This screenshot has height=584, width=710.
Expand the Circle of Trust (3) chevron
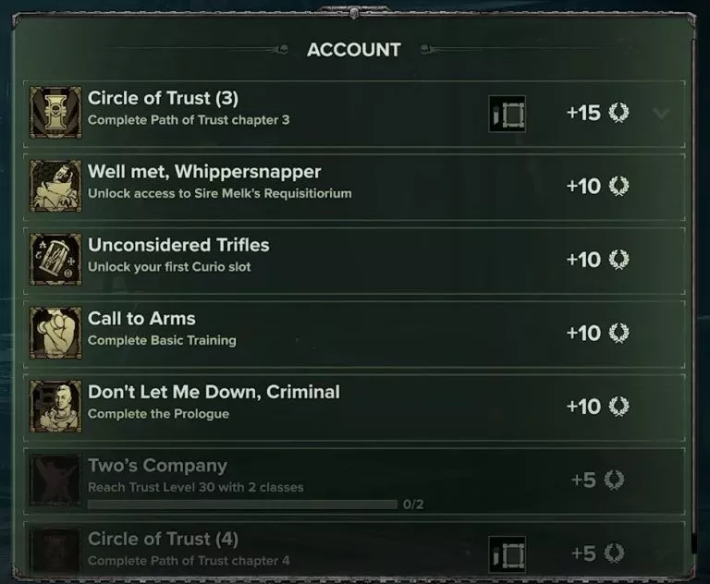point(660,114)
